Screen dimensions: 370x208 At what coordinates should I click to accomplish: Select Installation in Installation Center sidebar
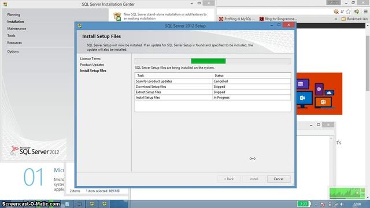[16, 22]
